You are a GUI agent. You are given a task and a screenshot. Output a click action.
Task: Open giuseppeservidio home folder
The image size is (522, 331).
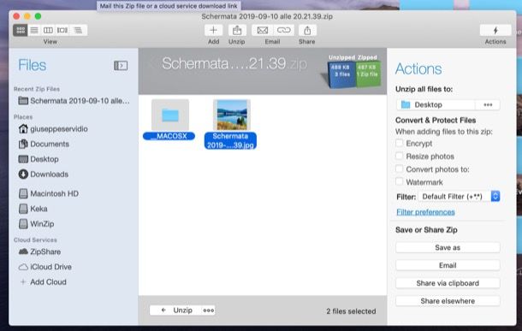(53, 129)
